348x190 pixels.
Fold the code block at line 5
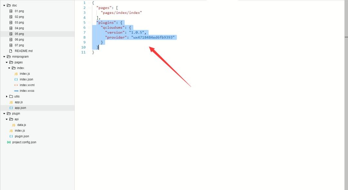pyautogui.click(x=89, y=23)
